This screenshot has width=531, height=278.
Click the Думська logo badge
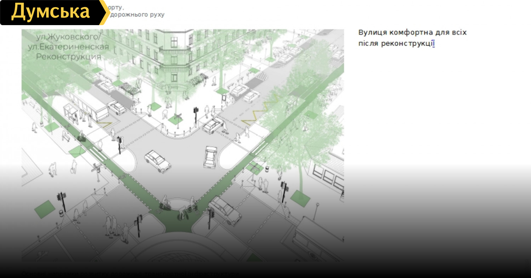click(x=51, y=12)
